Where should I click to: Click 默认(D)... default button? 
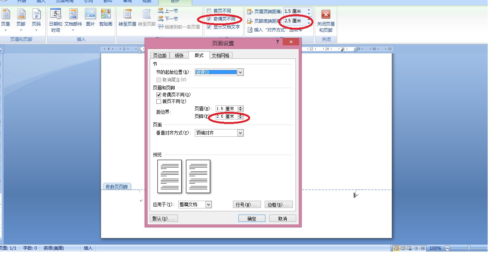(x=164, y=219)
